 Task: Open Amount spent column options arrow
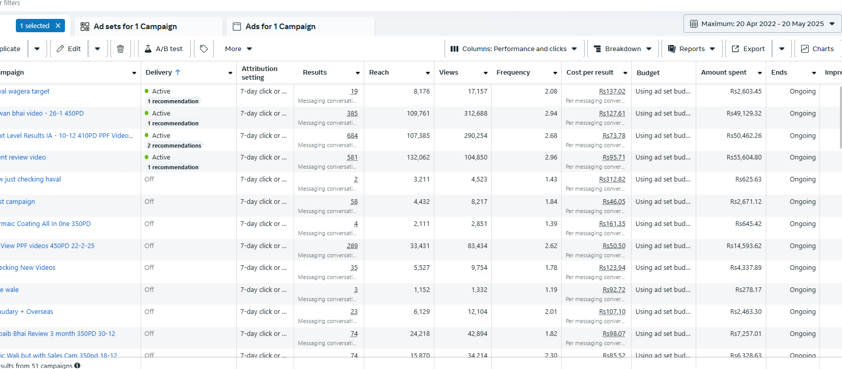click(x=760, y=73)
